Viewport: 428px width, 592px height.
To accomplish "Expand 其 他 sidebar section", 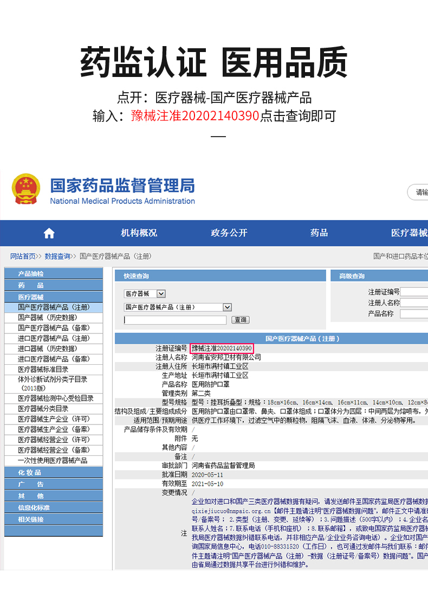I will (x=54, y=496).
